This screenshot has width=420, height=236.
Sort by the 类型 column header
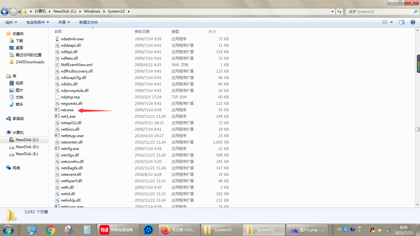point(188,31)
